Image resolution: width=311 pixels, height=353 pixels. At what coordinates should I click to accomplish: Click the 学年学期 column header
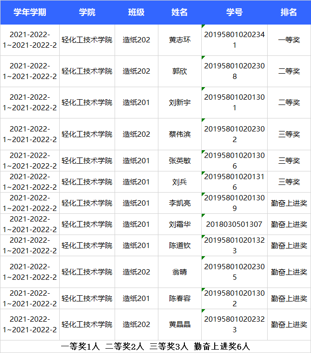pos(30,13)
